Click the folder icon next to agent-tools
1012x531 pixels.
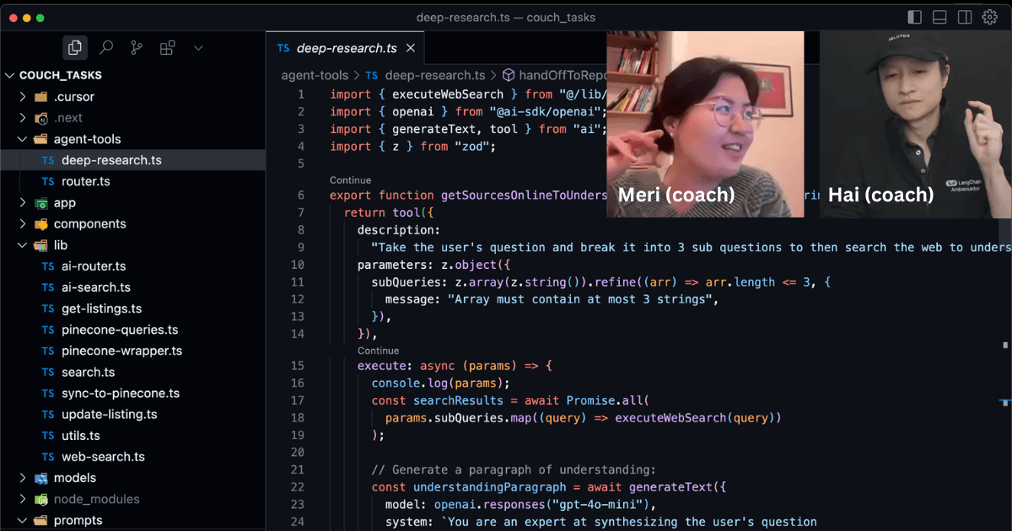click(40, 138)
